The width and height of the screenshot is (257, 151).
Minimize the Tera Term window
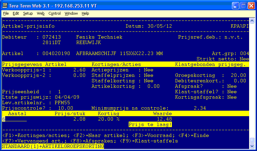[x=235, y=5]
